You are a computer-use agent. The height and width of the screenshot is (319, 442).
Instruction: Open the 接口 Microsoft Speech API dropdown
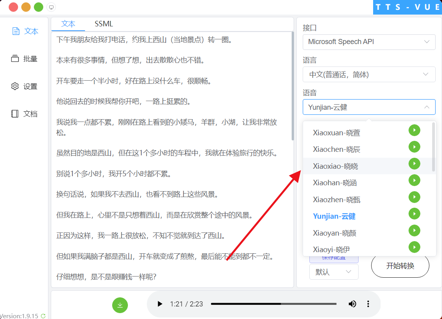click(x=369, y=42)
